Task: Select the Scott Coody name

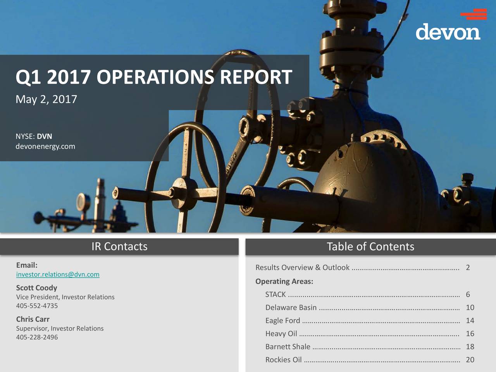Action: pyautogui.click(x=36, y=288)
